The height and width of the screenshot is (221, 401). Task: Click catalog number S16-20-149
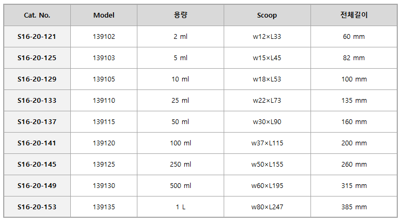click(x=37, y=186)
